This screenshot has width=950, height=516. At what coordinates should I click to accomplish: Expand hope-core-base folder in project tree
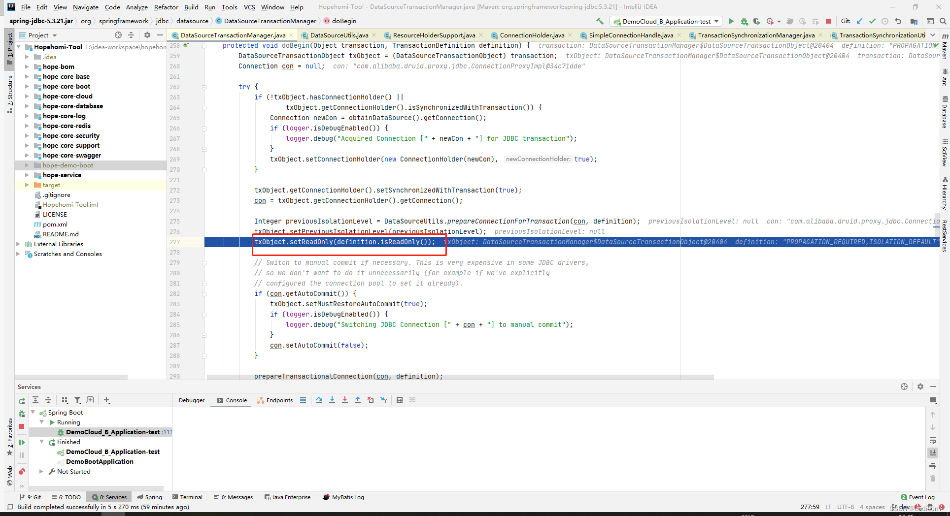click(x=27, y=76)
